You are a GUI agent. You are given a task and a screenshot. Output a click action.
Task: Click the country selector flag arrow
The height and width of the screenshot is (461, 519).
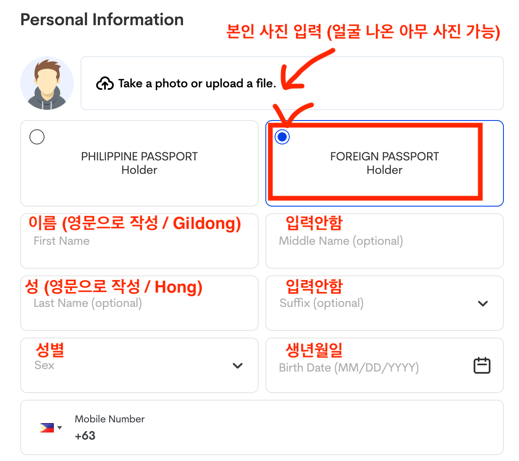point(60,428)
